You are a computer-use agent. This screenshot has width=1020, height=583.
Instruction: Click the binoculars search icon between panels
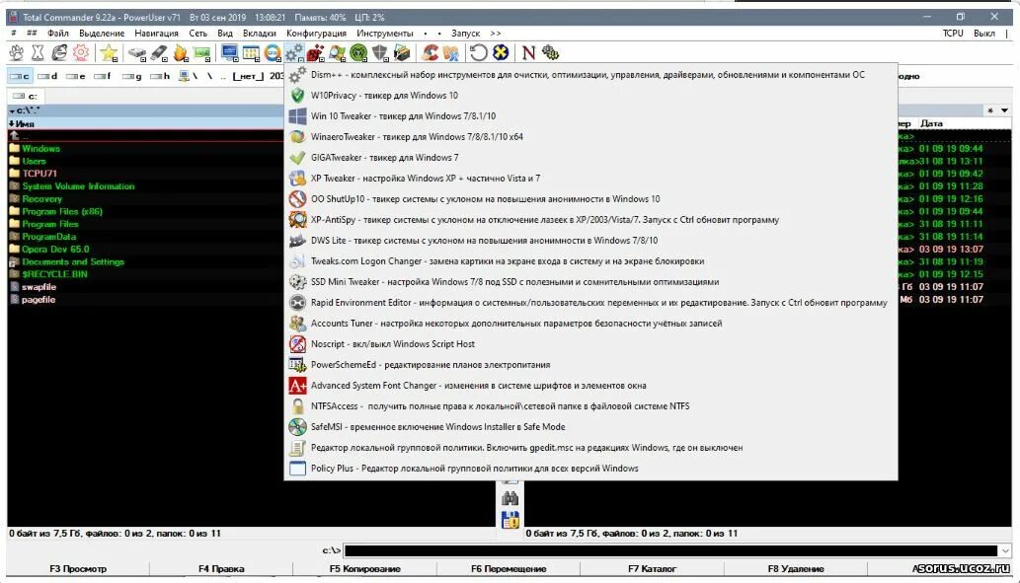coord(510,498)
